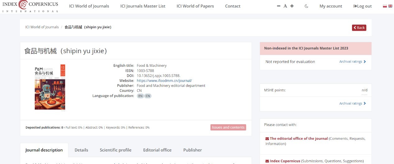The height and width of the screenshot is (164, 394).
Task: Switch language using the British flag
Action: [x=390, y=6]
